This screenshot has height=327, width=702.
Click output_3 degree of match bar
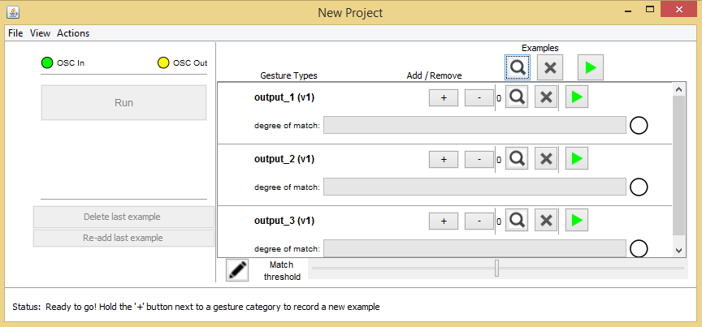pyautogui.click(x=474, y=248)
